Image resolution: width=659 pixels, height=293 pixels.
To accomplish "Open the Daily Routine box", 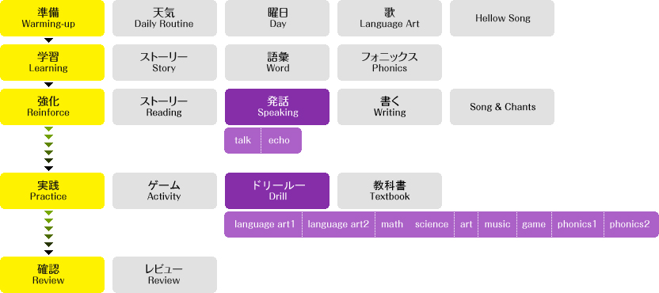I will tap(164, 18).
